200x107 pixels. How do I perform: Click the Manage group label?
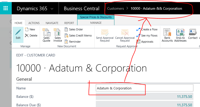(25, 46)
